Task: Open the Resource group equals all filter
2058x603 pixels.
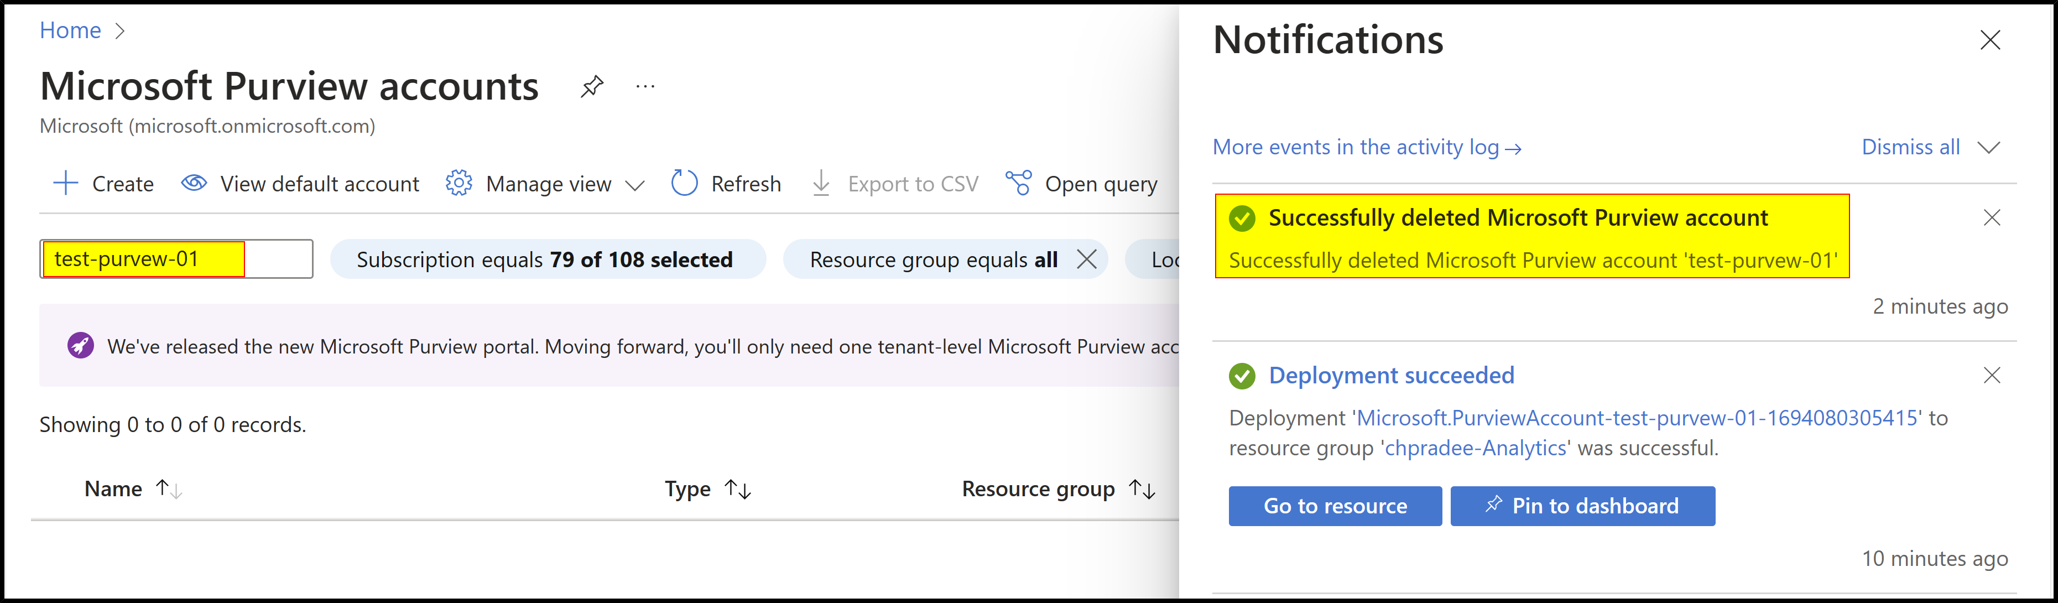Action: [933, 259]
